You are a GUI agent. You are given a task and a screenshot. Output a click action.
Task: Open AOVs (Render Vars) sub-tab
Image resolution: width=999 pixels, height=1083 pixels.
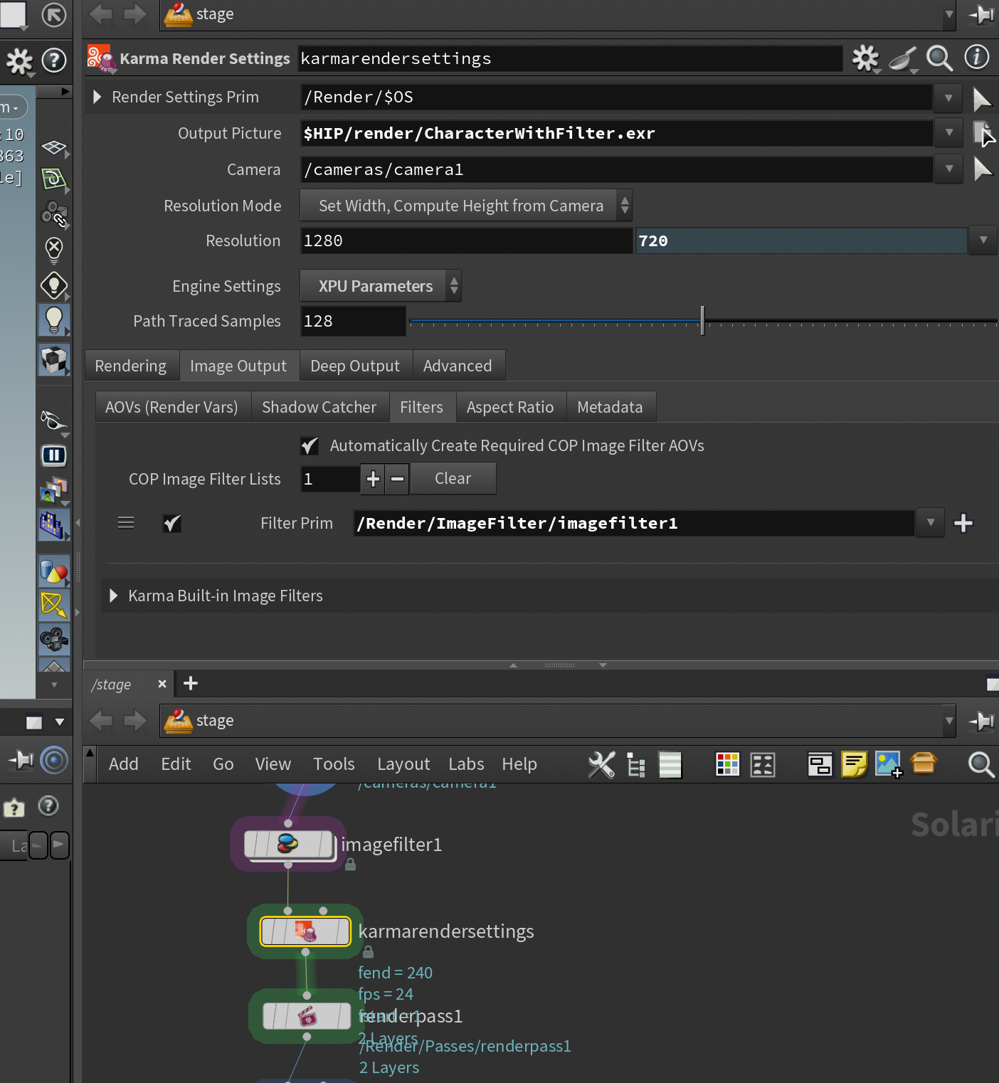tap(171, 407)
